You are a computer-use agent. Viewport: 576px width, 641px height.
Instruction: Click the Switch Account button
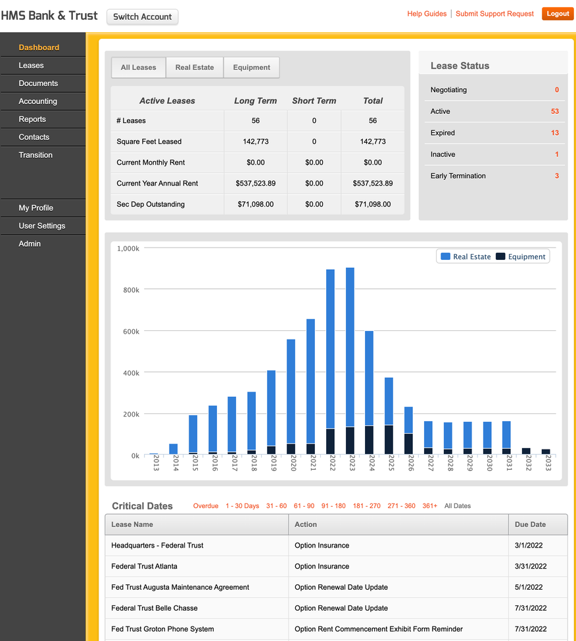coord(142,17)
